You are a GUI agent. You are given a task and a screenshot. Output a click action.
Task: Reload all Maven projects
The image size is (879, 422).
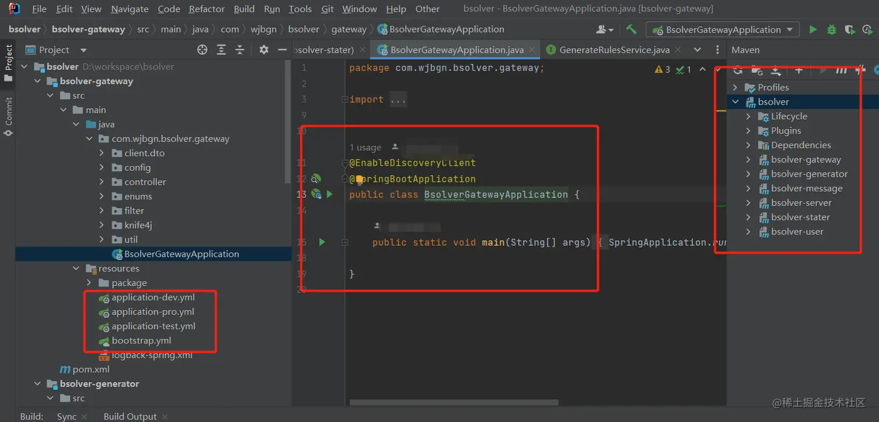pyautogui.click(x=738, y=70)
